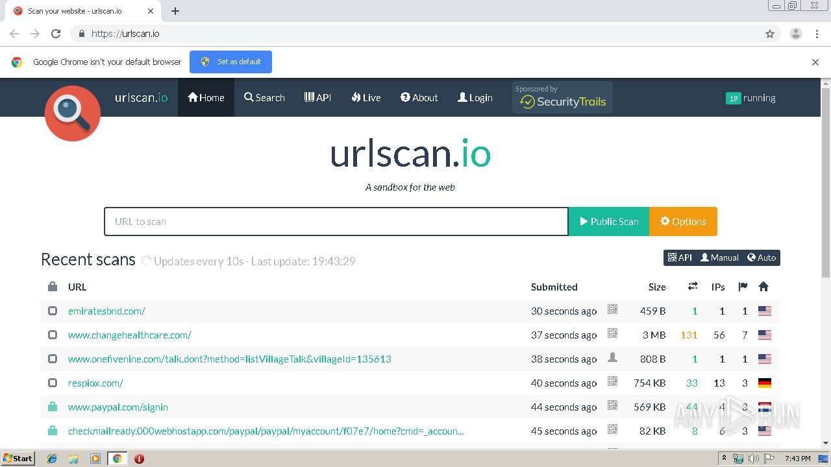Filter recent scans by Auto
The image size is (831, 467).
coord(762,257)
